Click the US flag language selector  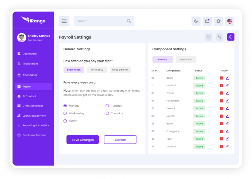coord(230,21)
